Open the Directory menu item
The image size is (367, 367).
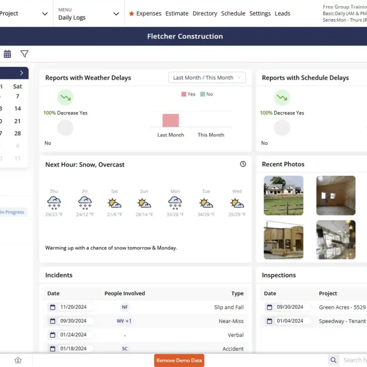(x=205, y=14)
